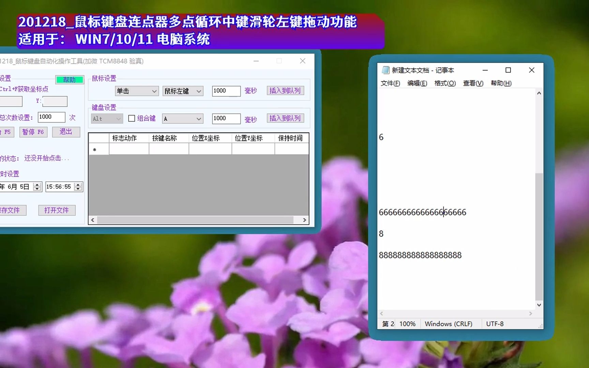The width and height of the screenshot is (589, 368).
Task: Click UTF-8 in the Notepad status bar
Action: click(495, 324)
